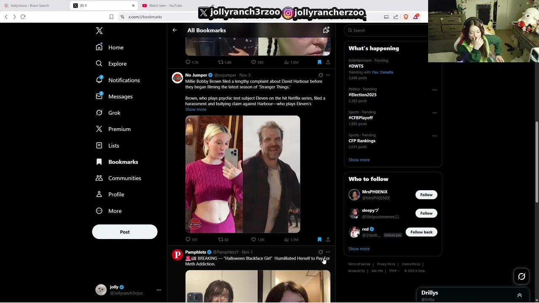Open #CFBPlayoff trending topic
The height and width of the screenshot is (303, 539).
click(360, 118)
